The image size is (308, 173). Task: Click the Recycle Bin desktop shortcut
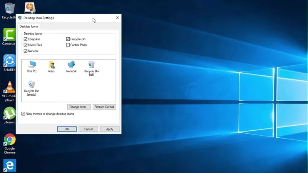click(9, 11)
